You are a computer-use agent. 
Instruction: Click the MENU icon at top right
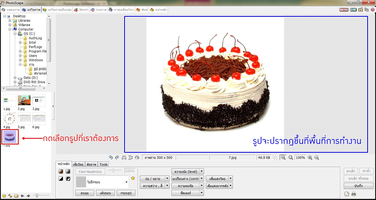point(344,10)
